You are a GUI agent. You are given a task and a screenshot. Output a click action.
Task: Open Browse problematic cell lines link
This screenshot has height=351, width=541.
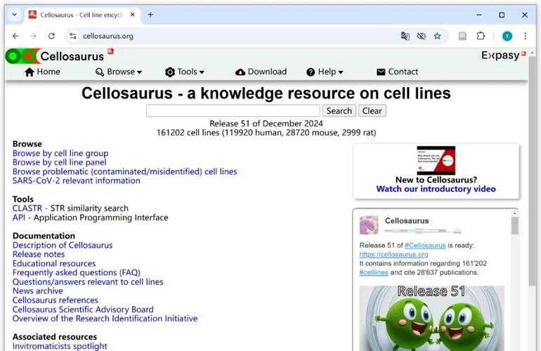click(124, 171)
